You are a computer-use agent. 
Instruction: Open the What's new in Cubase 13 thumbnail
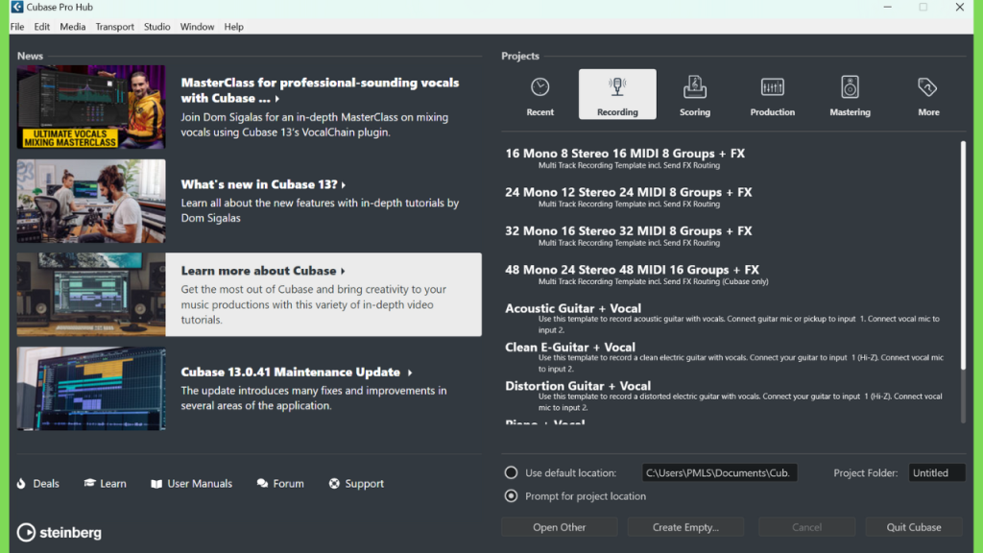(91, 201)
